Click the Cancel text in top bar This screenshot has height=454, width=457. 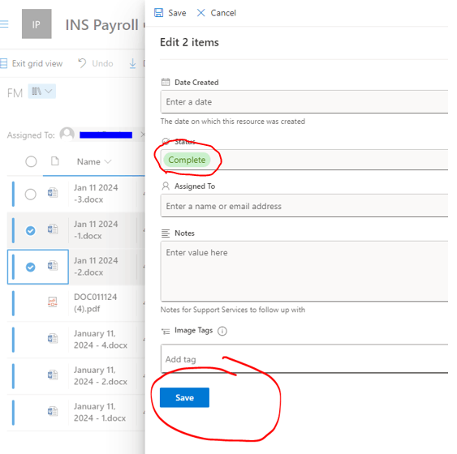coord(223,13)
